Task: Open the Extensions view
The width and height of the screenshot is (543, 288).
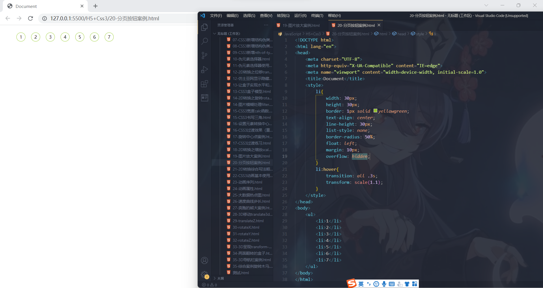Action: (204, 84)
